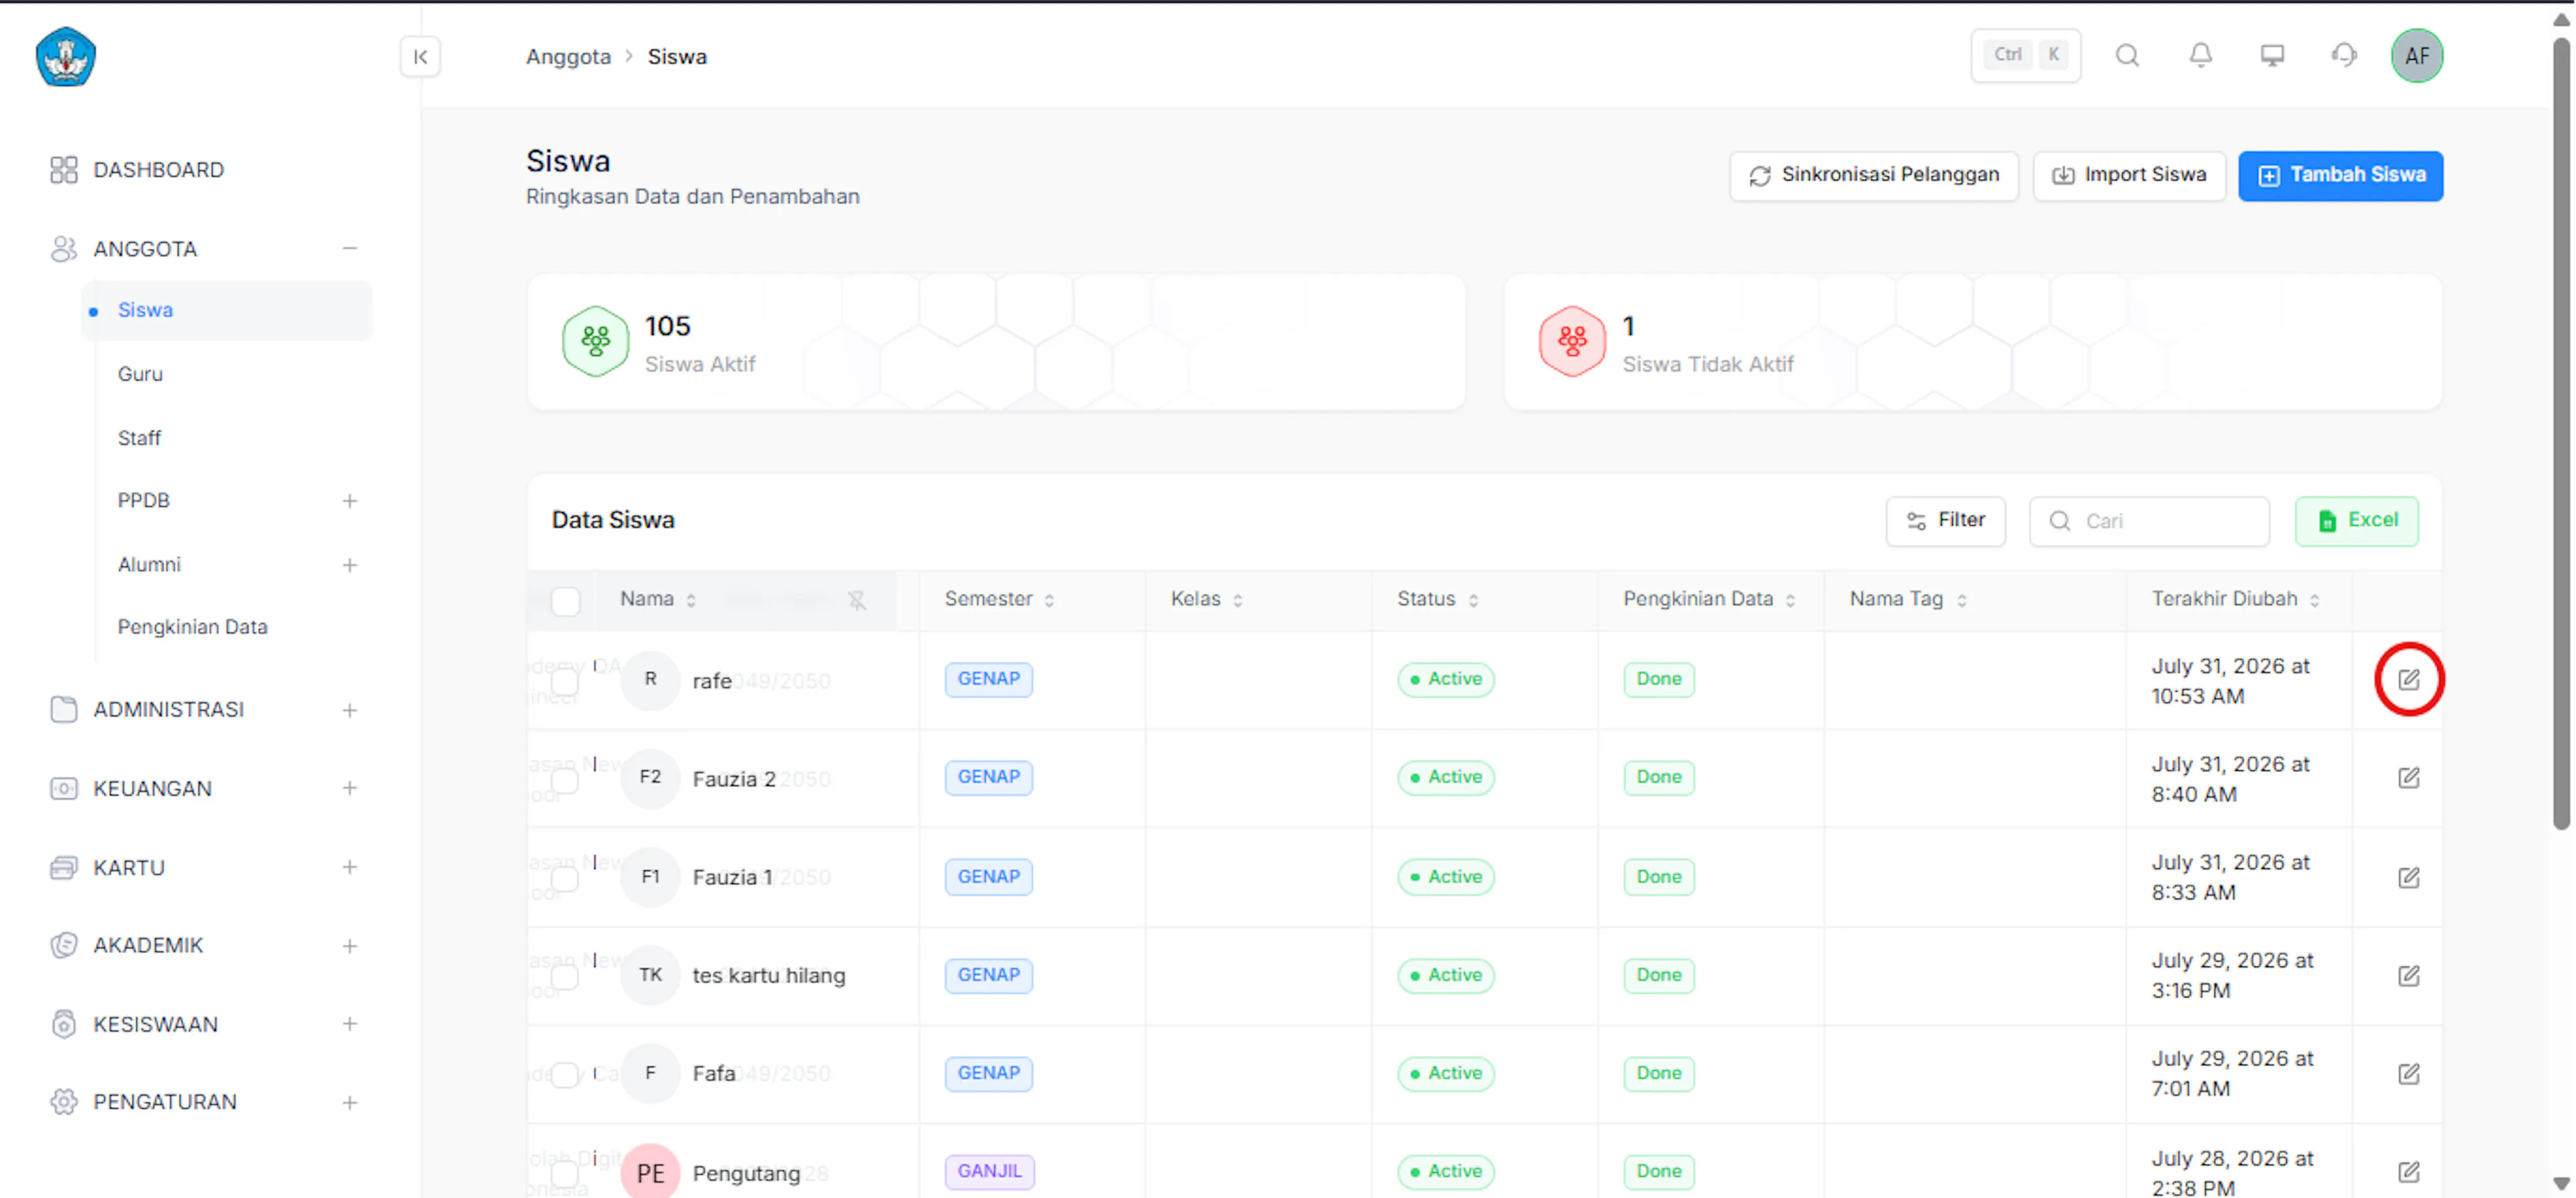The height and width of the screenshot is (1198, 2576).
Task: Click the Tambah Siswa button
Action: point(2340,175)
